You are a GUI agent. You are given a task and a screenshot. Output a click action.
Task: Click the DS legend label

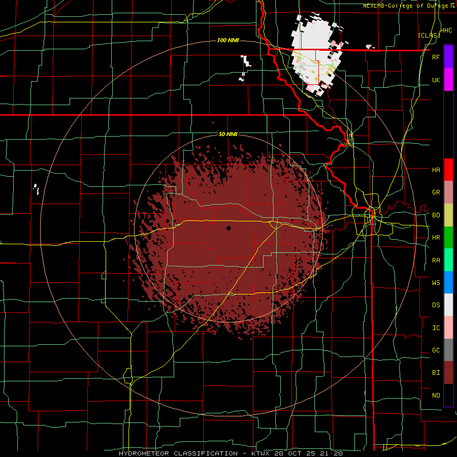point(436,305)
